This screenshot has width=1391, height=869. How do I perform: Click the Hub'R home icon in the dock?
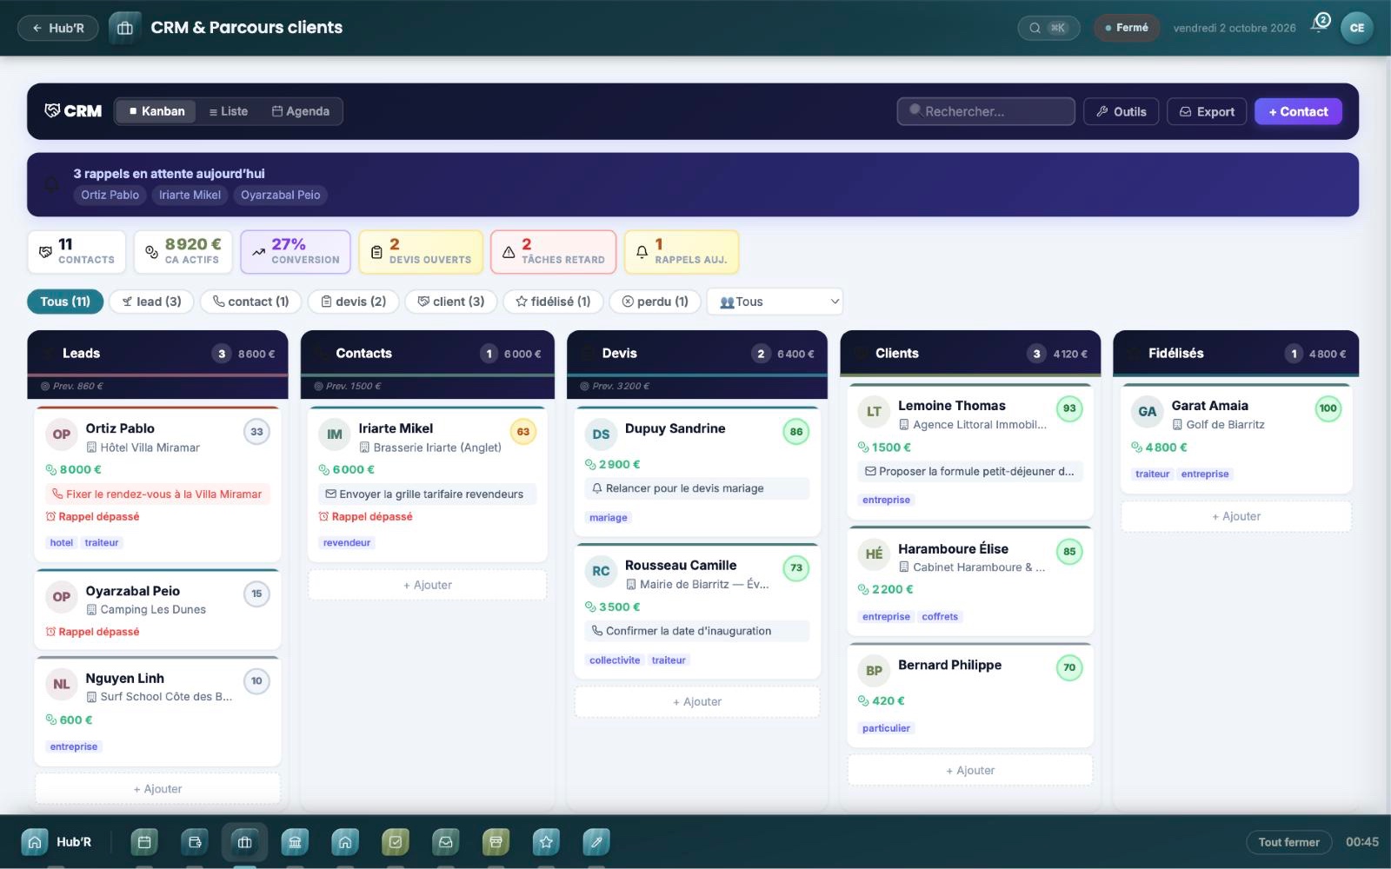34,842
